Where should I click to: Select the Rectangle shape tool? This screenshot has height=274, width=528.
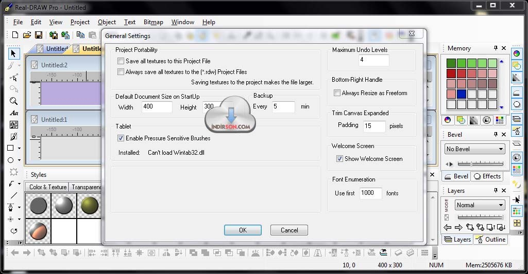tap(11, 148)
